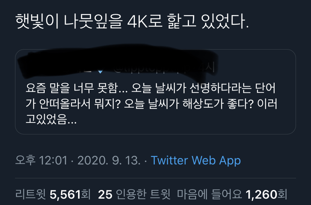Click the last quoted line 고있었음...

(x=51, y=119)
